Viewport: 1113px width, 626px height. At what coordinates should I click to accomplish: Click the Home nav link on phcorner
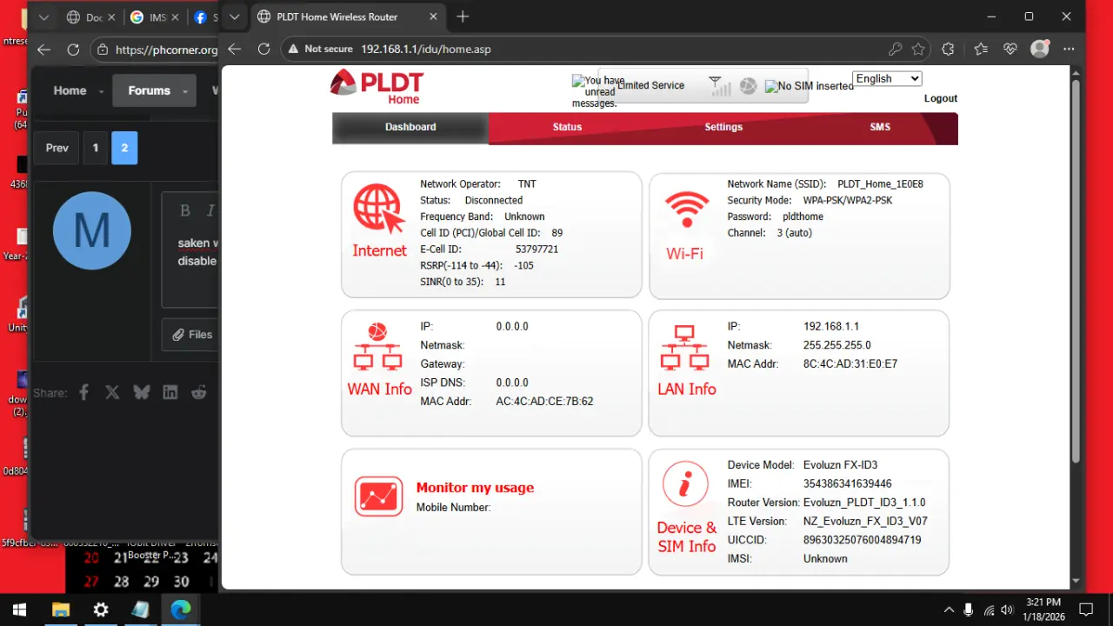70,90
